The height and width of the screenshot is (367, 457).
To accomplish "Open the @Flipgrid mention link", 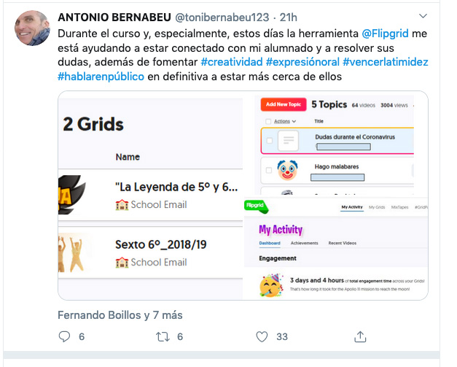I will point(385,34).
